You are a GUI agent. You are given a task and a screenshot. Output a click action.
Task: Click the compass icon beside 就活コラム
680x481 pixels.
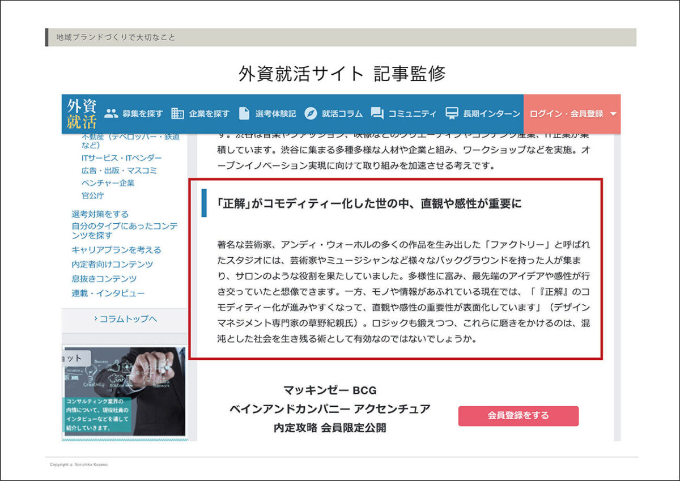[310, 113]
